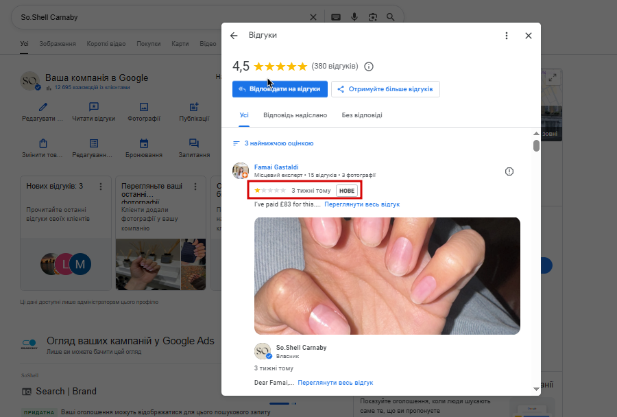Click Famai Gastaldi's avatar photo
This screenshot has height=417, width=617.
241,171
